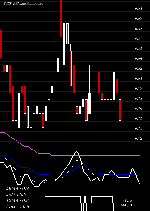Click the 0.79 price axis label

[x=139, y=88]
